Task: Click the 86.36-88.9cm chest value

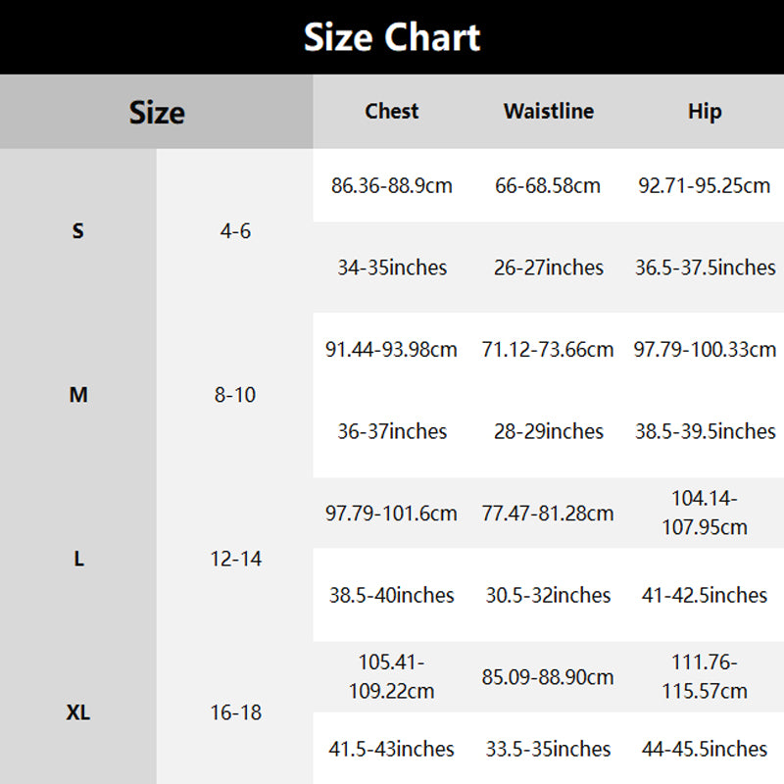Action: pos(392,185)
